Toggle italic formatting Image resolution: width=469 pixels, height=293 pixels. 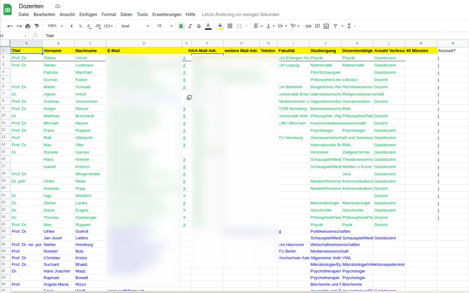pos(190,26)
